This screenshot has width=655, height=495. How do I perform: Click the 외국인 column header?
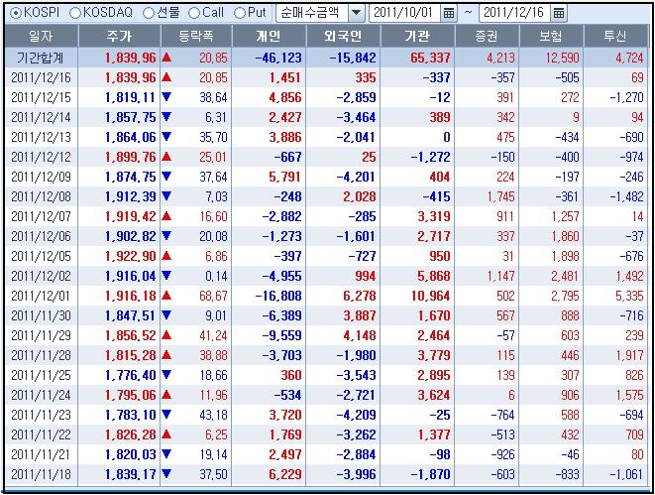click(x=344, y=37)
